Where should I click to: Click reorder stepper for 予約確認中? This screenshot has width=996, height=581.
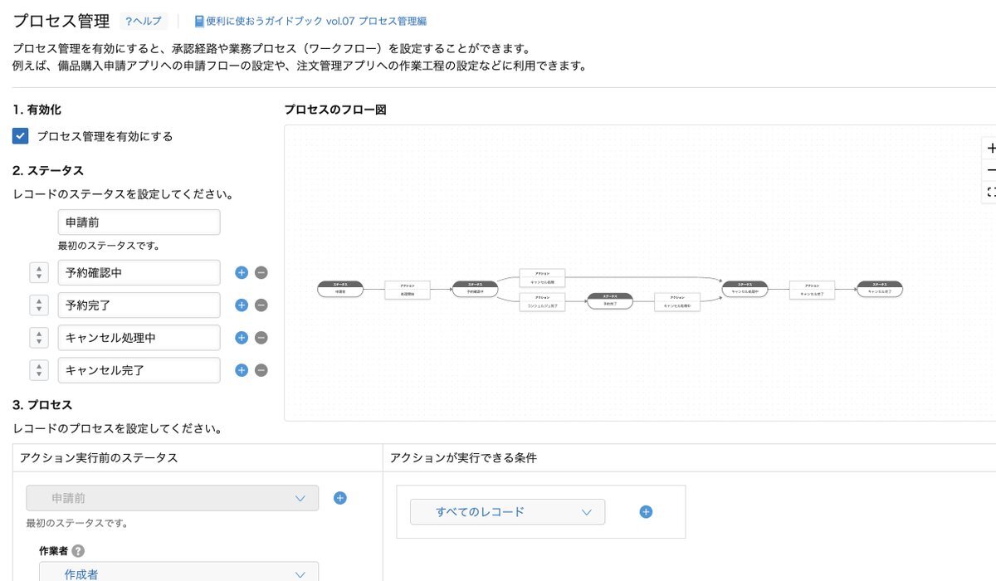[39, 272]
